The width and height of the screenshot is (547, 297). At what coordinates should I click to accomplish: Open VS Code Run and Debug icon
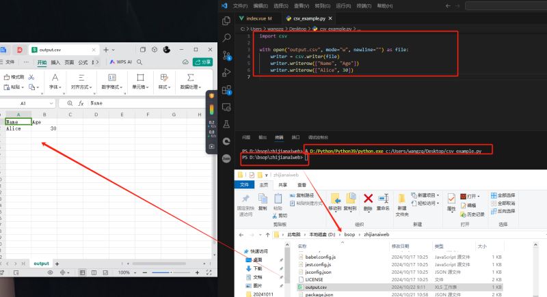[x=226, y=72]
